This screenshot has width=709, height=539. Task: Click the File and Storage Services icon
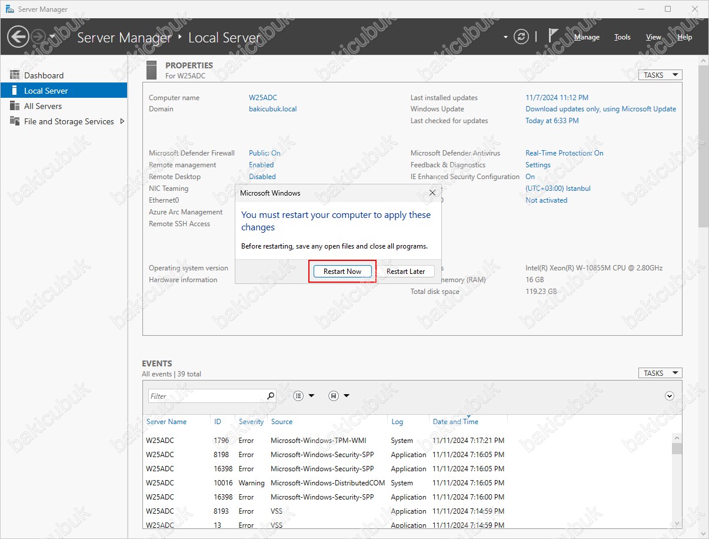(15, 121)
